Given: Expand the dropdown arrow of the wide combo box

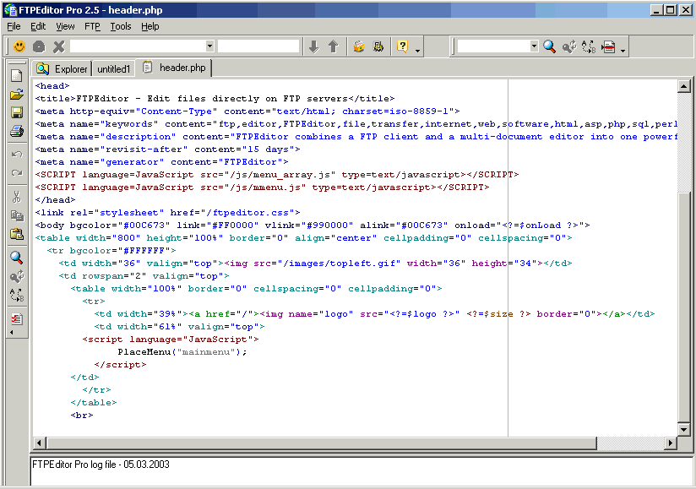Looking at the screenshot, I should coord(209,46).
